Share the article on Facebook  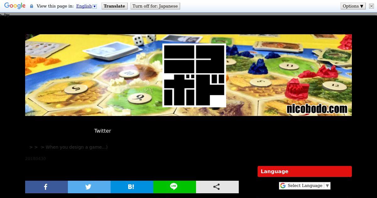pos(46,187)
